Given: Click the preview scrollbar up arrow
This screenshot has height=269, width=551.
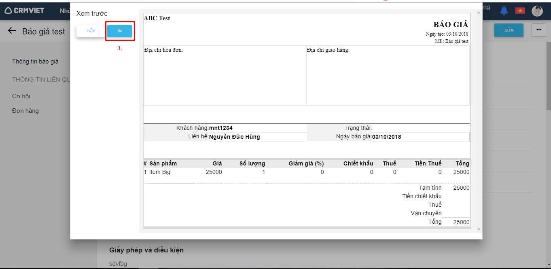Looking at the screenshot, I should [x=479, y=13].
